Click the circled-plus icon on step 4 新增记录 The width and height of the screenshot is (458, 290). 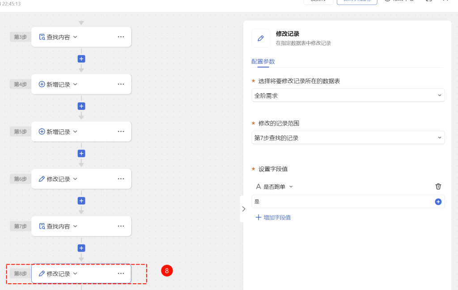pos(42,84)
